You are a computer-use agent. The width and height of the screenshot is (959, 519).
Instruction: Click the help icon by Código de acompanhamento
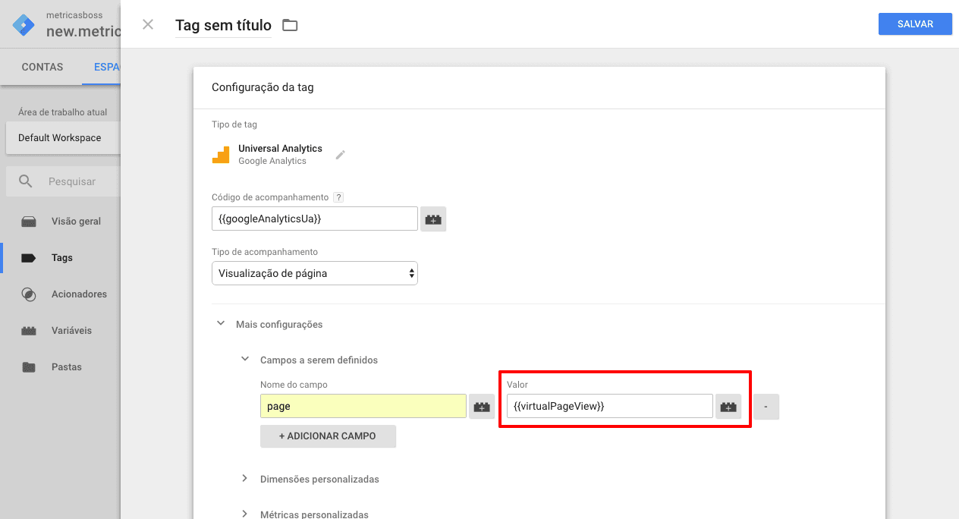point(338,197)
